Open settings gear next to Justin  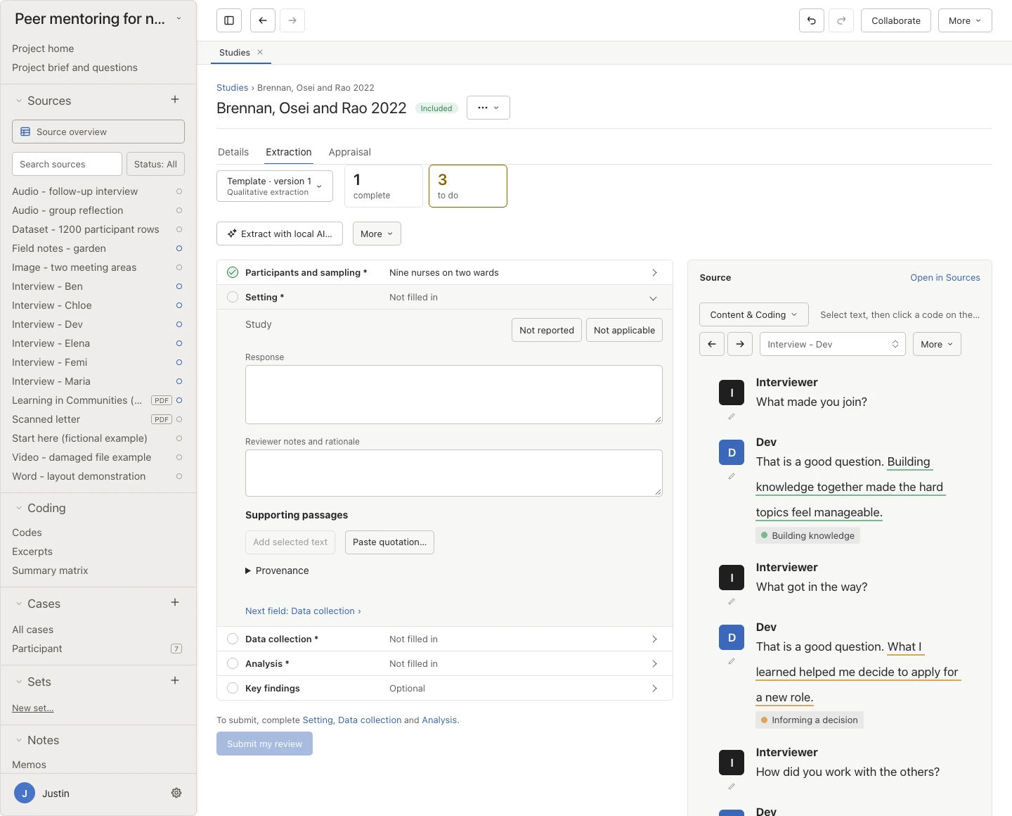click(x=176, y=793)
